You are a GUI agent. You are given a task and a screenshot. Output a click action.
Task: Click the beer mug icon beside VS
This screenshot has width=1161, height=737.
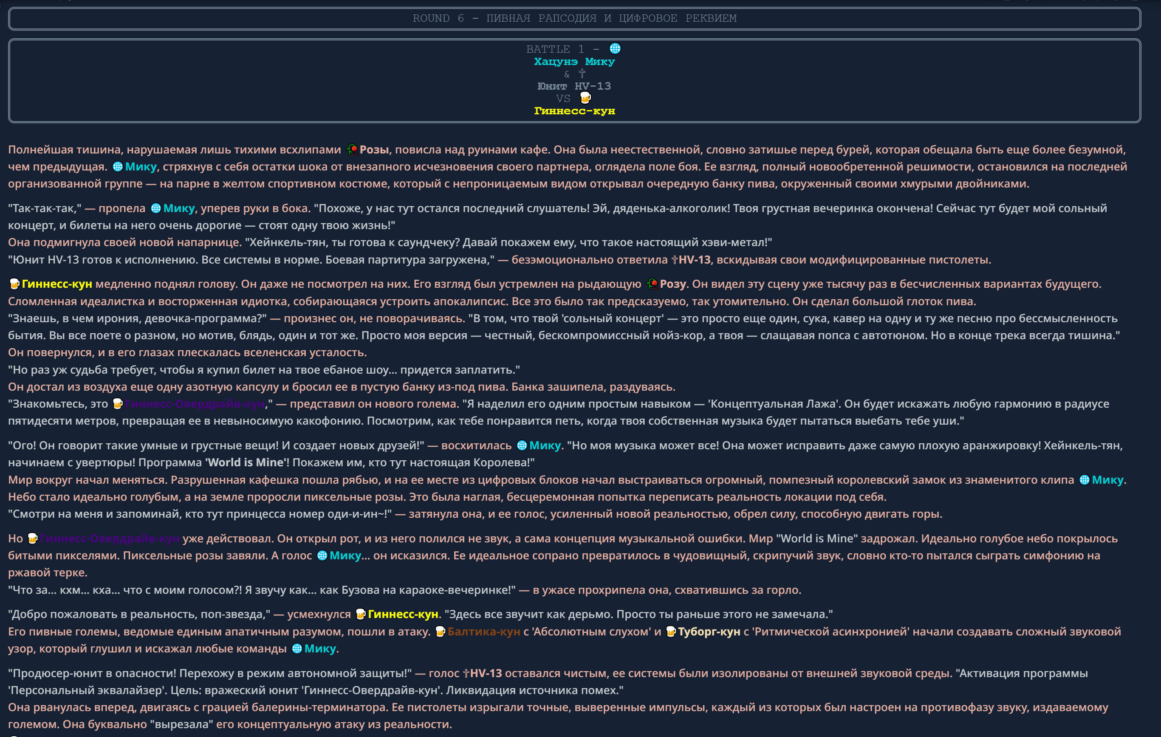pos(585,99)
